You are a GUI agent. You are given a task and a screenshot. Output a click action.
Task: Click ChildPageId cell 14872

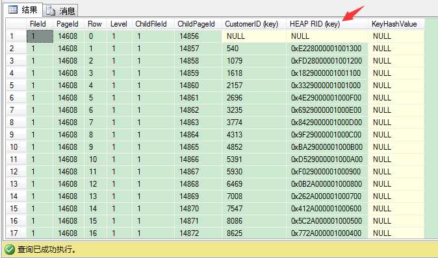198,233
